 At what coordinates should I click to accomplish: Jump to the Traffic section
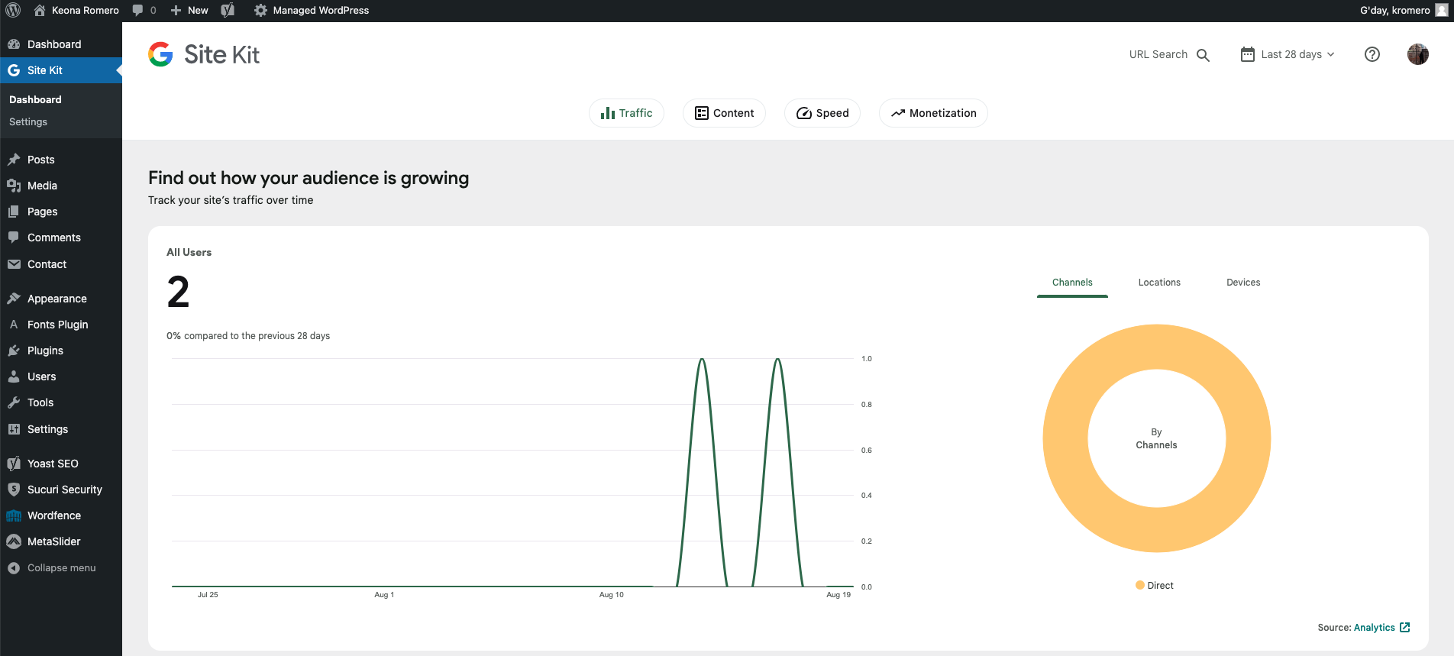626,113
